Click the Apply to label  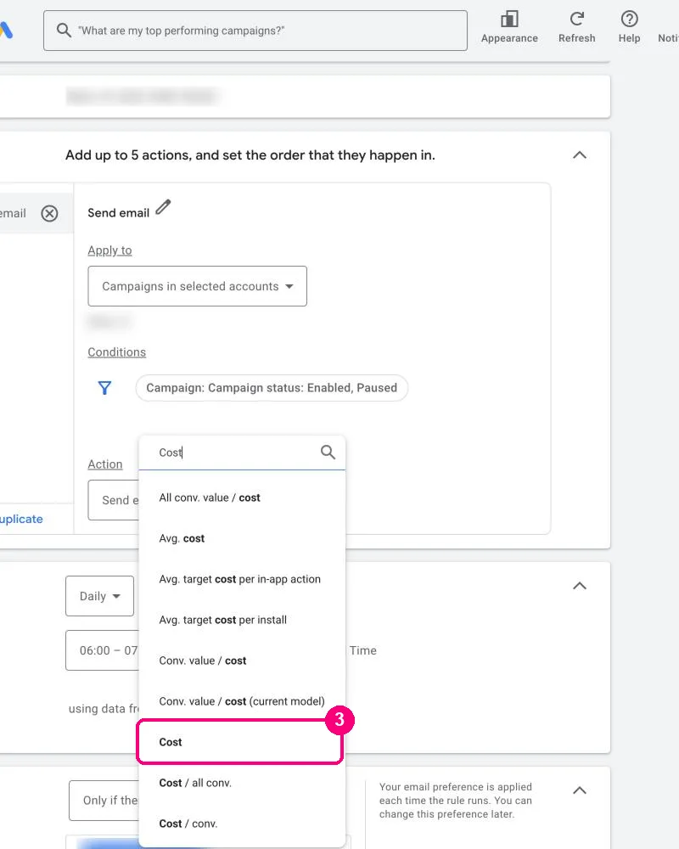tap(110, 250)
